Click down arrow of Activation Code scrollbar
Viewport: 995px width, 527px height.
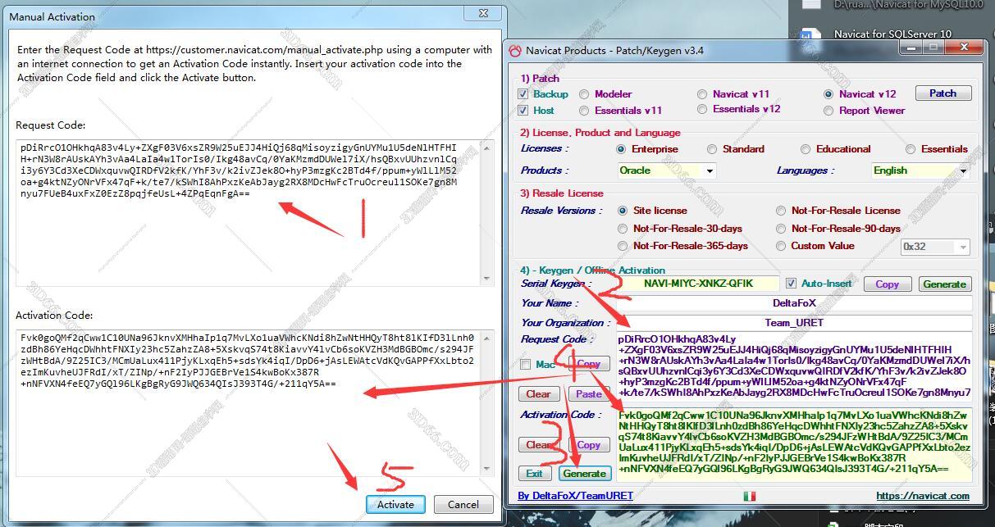[487, 469]
